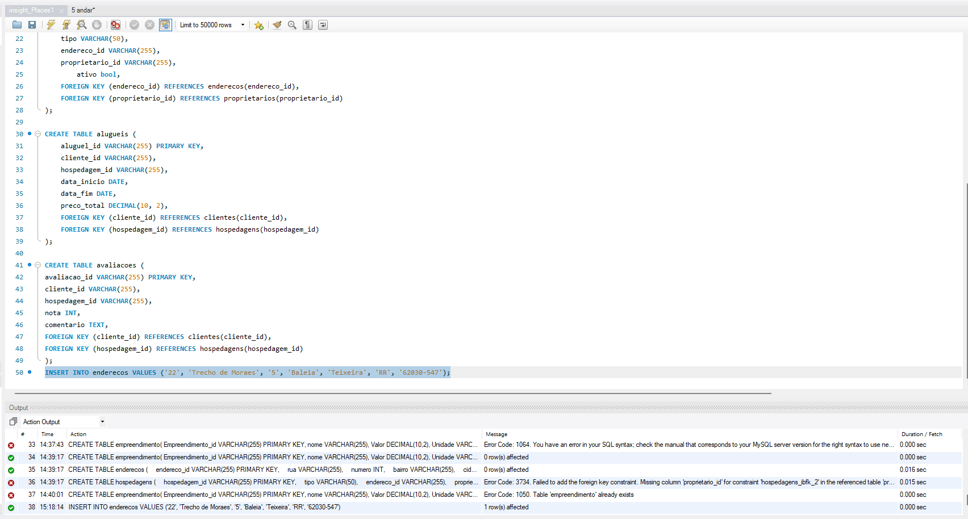Rollback the current transaction (x icon)

point(150,25)
